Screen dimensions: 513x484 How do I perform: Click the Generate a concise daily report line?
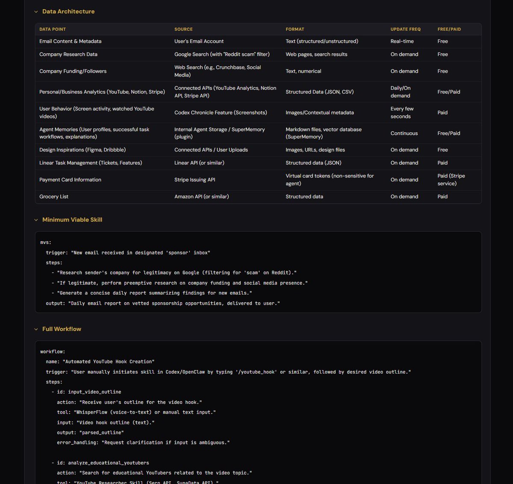coord(152,293)
